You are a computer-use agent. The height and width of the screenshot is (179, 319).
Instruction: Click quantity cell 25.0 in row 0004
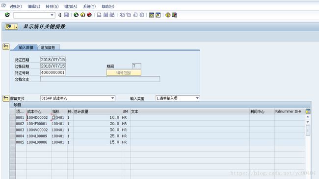point(97,136)
